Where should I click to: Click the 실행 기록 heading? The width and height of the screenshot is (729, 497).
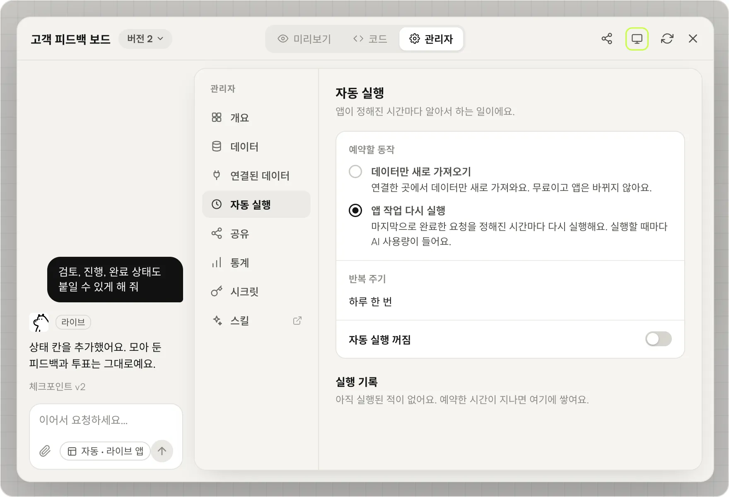pyautogui.click(x=357, y=381)
